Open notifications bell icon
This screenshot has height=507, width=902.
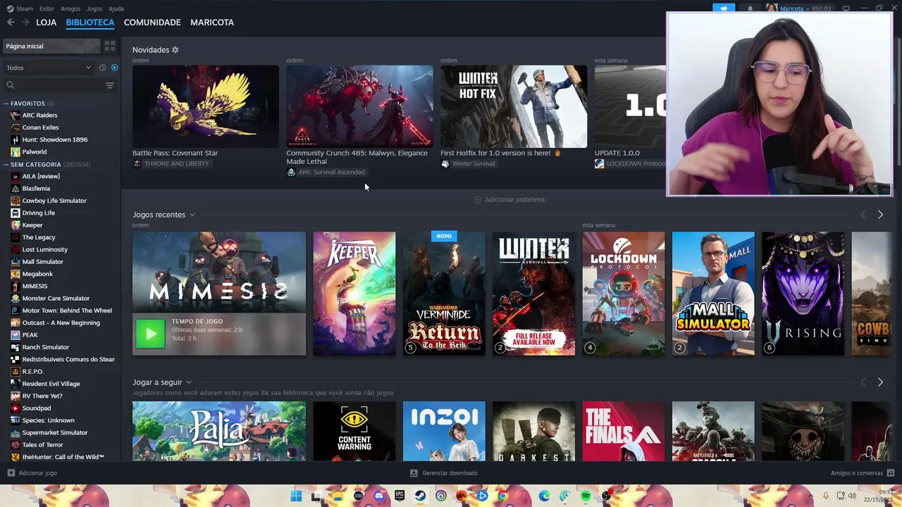tap(750, 8)
